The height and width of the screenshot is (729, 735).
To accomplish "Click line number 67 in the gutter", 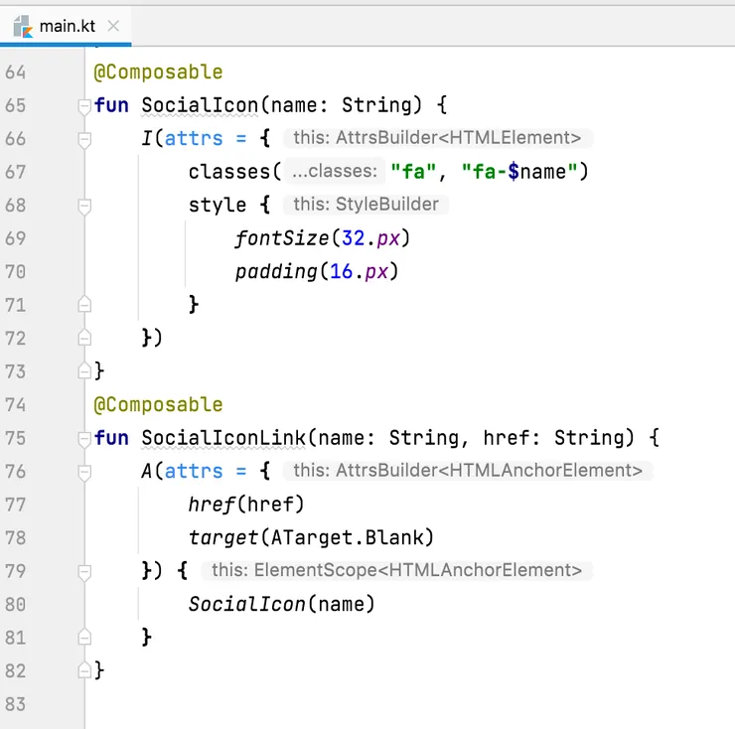I will pos(16,172).
